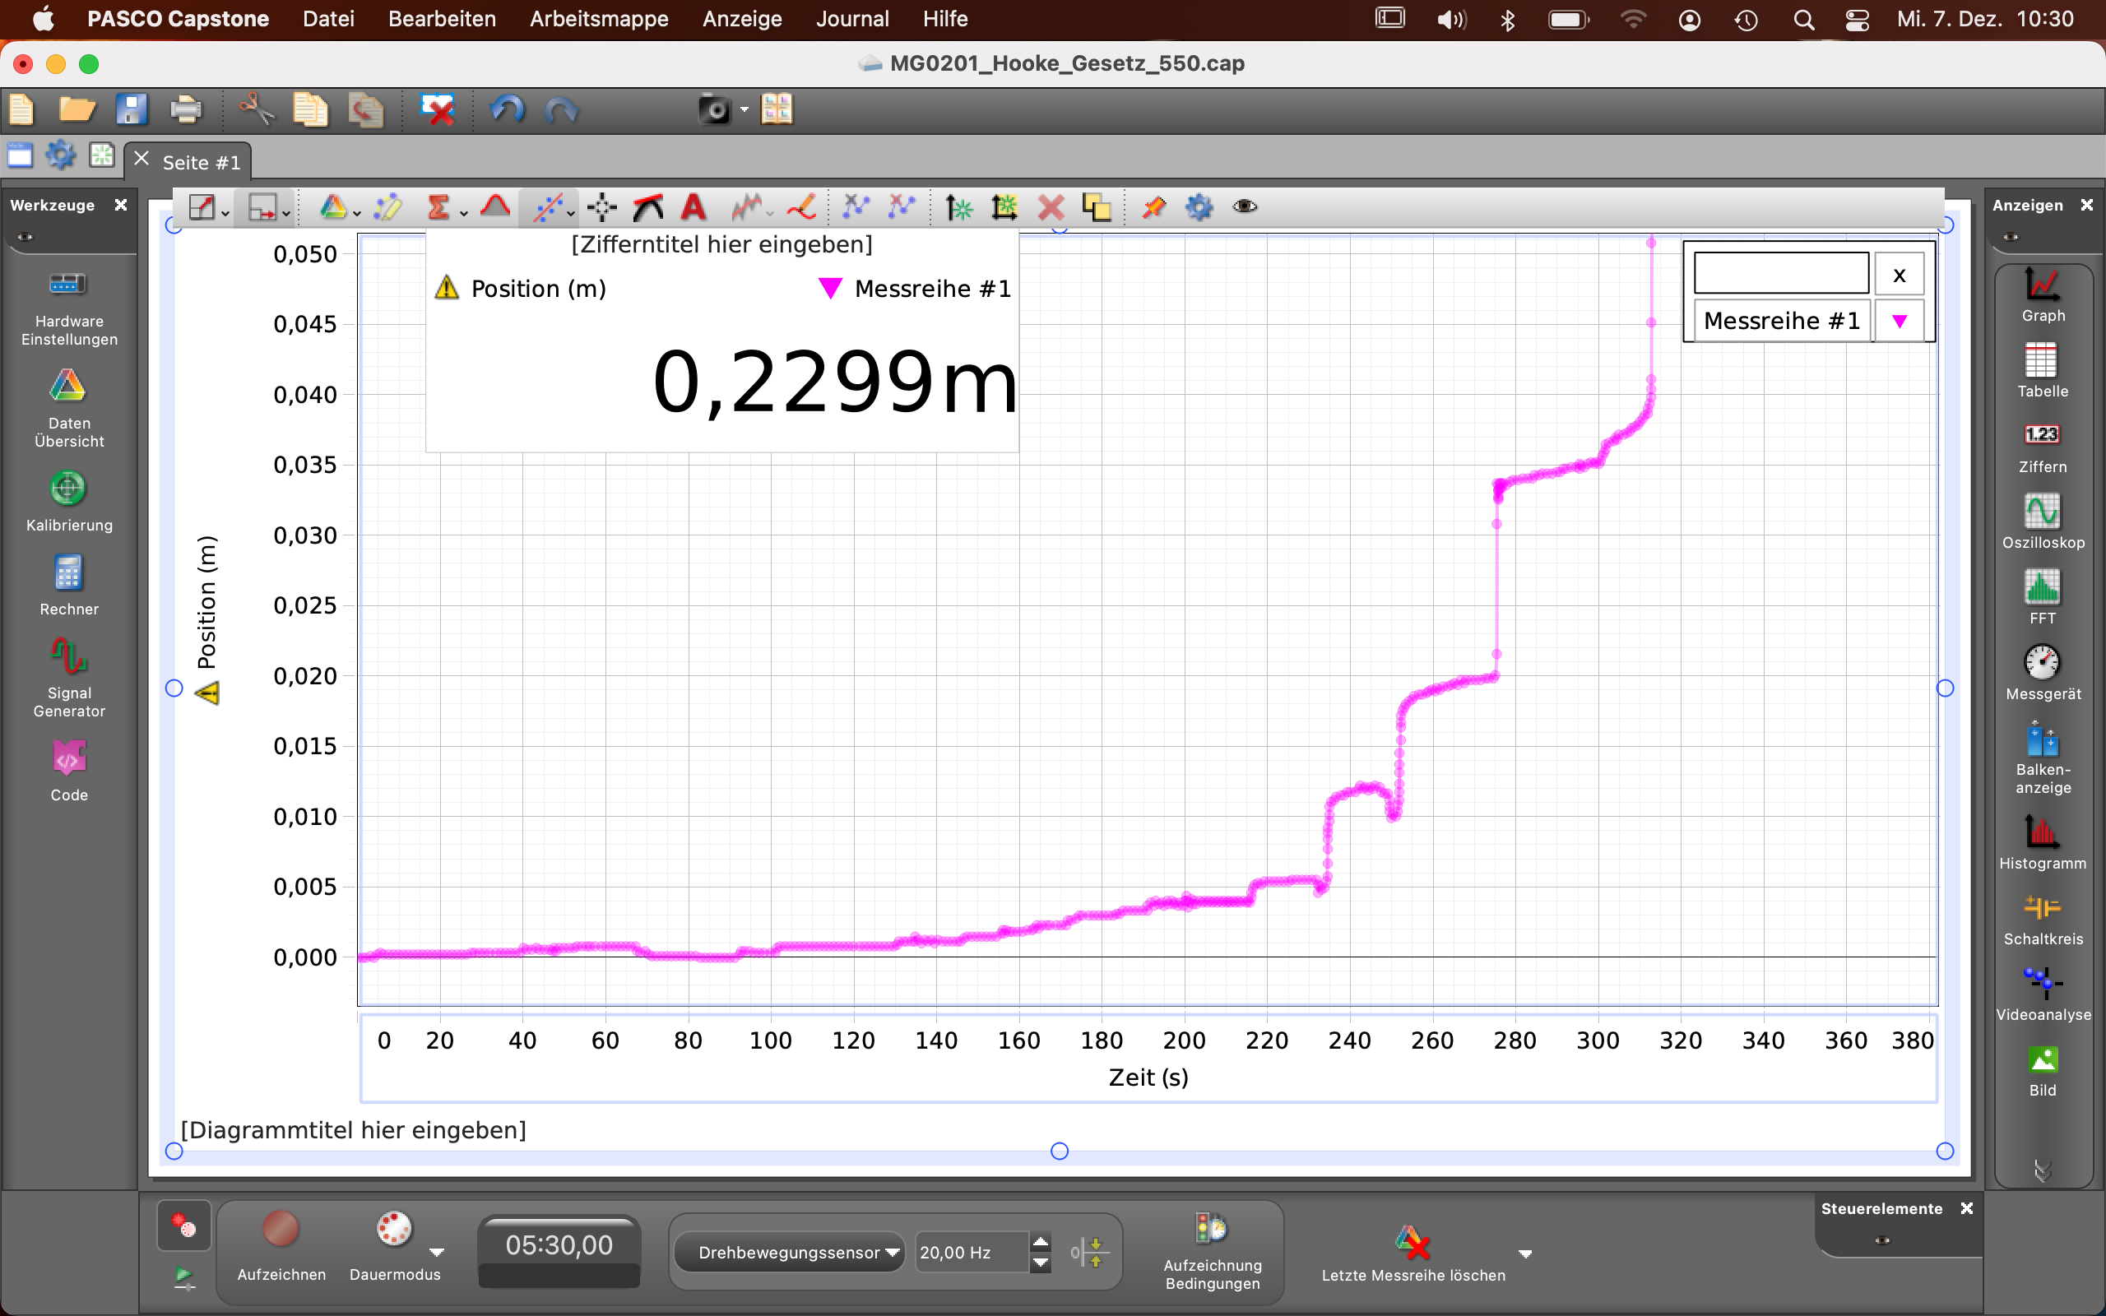
Task: Open the Arbeitsmappe menu
Action: pyautogui.click(x=599, y=19)
